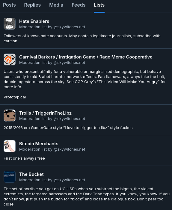Image resolution: width=172 pixels, height=210 pixels.
Task: Click the Carnival Barkers flame avatar icon
Action: 10,60
